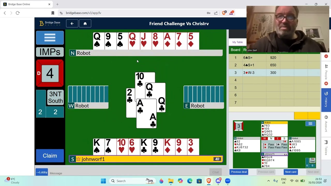Go back using the Bridge Base back arrow
Image resolution: width=331 pixels, height=186 pixels.
(x=72, y=24)
